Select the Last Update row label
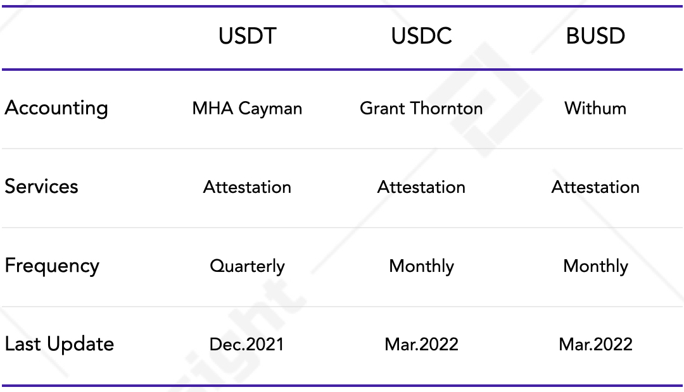 [60, 344]
